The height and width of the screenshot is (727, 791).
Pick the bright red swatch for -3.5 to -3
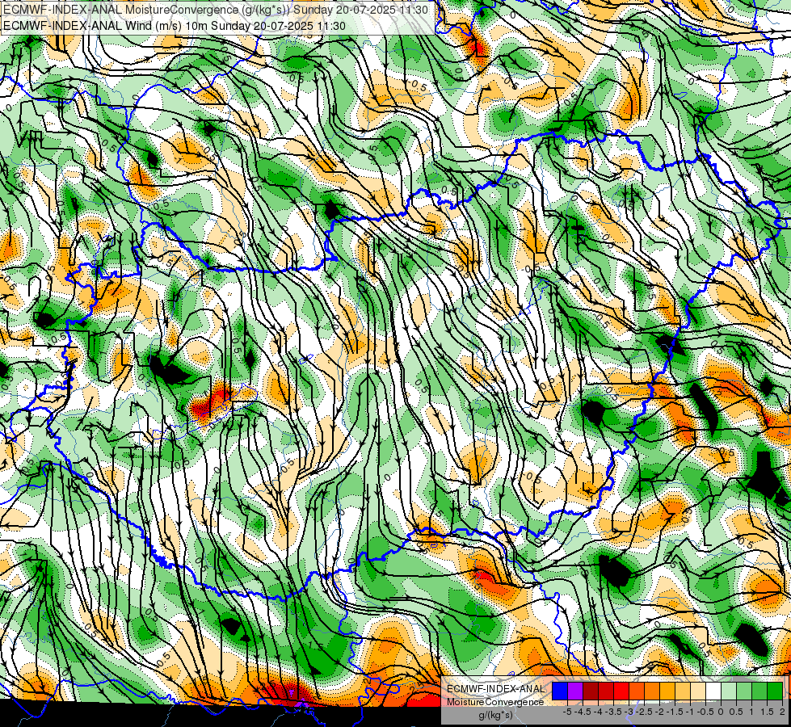[621, 691]
